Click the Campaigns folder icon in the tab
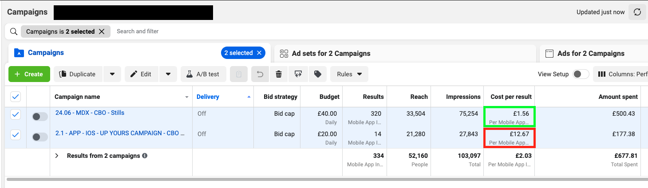The width and height of the screenshot is (648, 188). tap(19, 53)
